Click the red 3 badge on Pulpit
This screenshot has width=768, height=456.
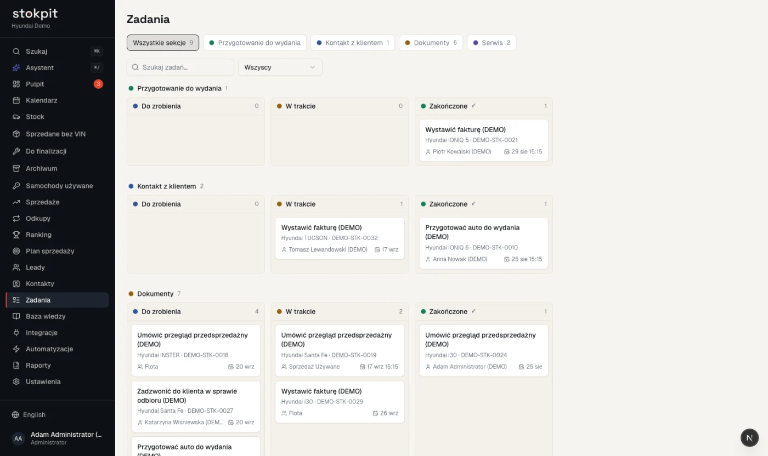coord(98,84)
